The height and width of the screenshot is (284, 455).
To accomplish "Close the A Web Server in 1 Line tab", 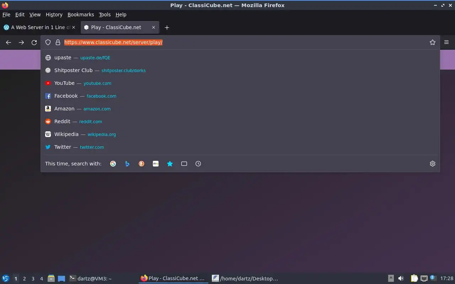I will coord(74,27).
